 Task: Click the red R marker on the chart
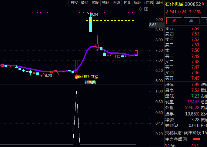[76, 77]
